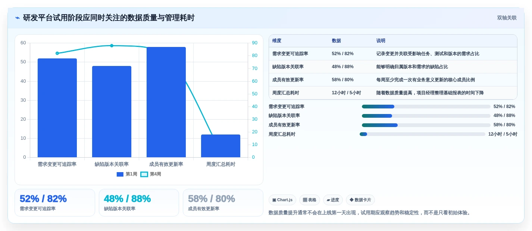Click the 缺陷版本关联率 bar in chart
Image resolution: width=532 pixels, height=231 pixels.
click(112, 112)
